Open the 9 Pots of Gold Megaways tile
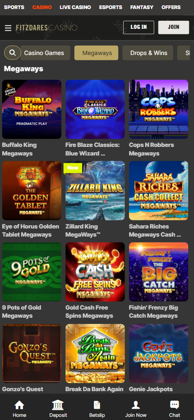 (x=32, y=272)
